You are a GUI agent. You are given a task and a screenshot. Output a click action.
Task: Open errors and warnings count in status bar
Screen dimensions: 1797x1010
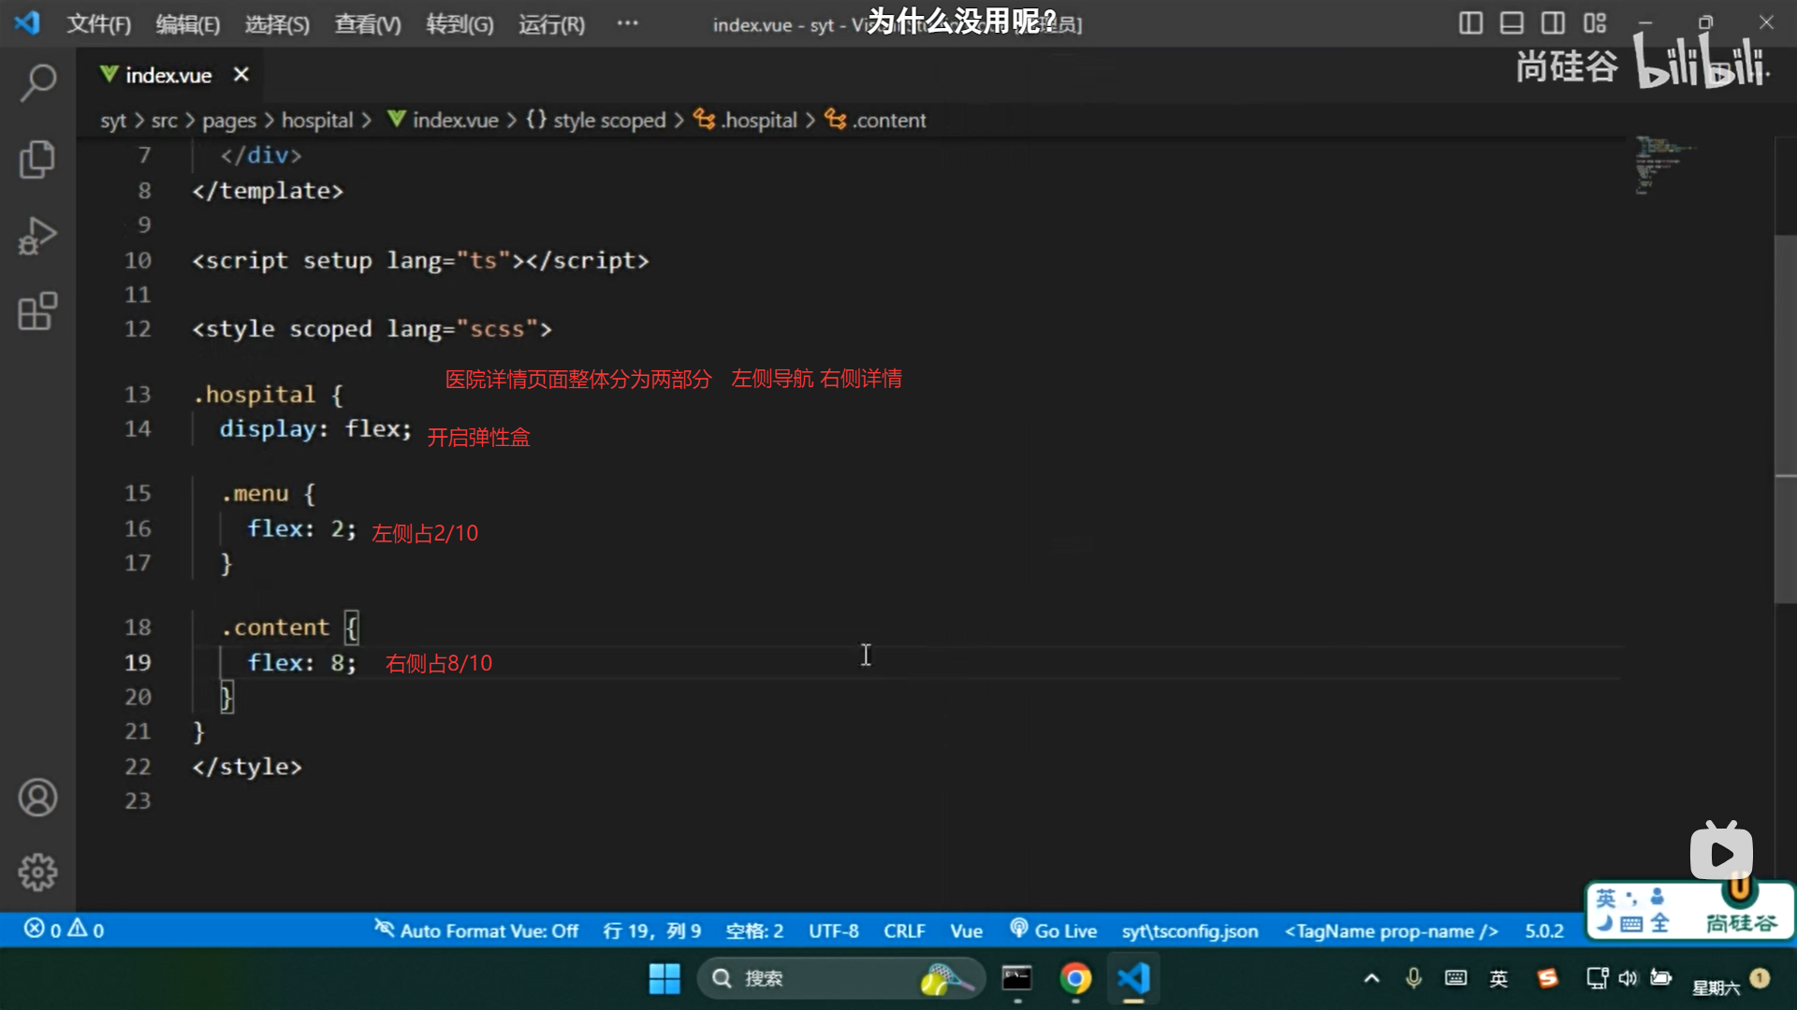point(64,930)
